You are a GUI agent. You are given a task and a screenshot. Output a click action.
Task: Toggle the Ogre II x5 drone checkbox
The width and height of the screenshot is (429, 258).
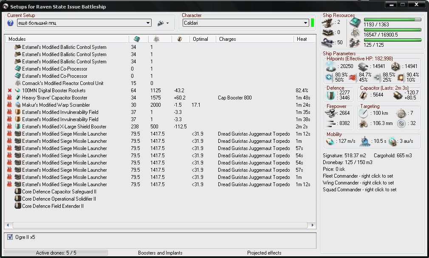10,237
